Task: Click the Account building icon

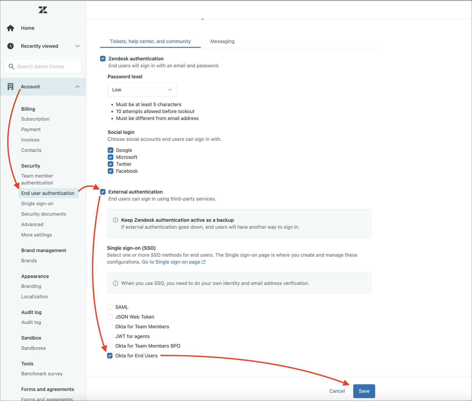Action: (10, 87)
